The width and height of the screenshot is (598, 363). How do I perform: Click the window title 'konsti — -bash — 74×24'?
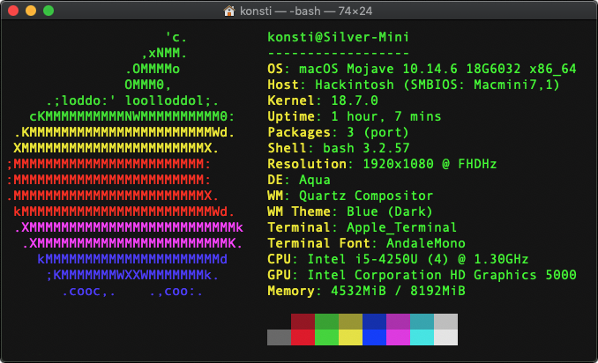306,11
